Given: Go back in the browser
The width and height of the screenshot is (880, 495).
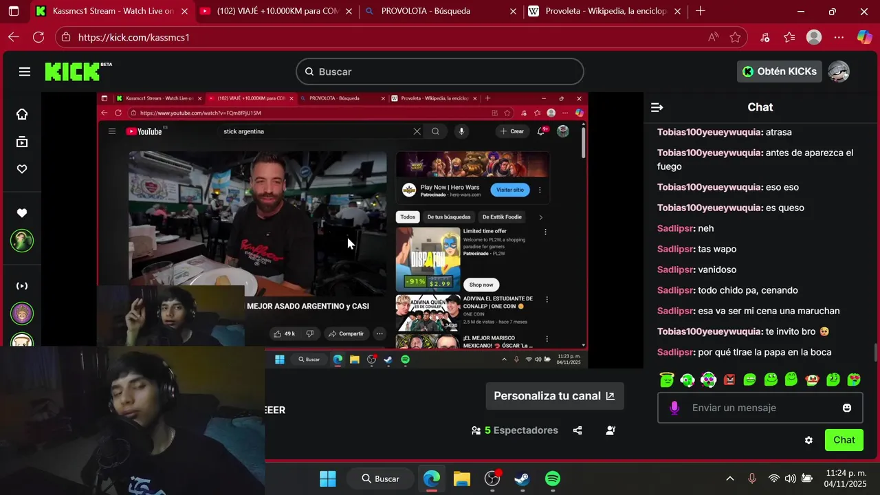Looking at the screenshot, I should coord(14,37).
